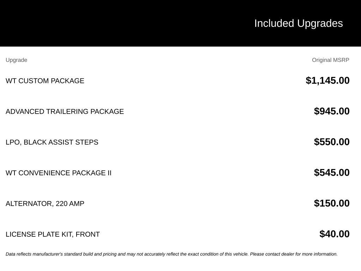
Task: Select WT CONVENIENCE PACKAGE II entry
Action: click(59, 173)
